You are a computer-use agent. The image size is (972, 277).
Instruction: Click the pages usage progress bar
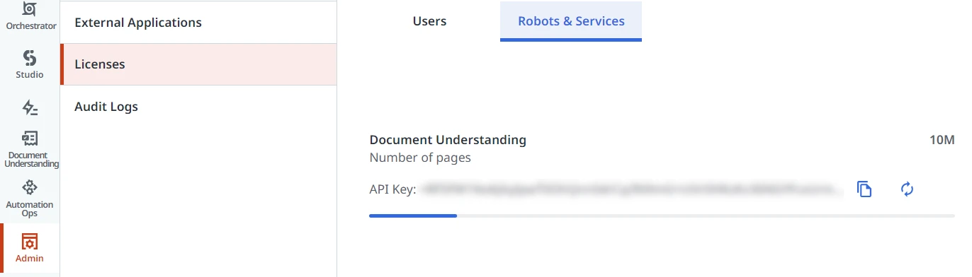click(x=662, y=216)
